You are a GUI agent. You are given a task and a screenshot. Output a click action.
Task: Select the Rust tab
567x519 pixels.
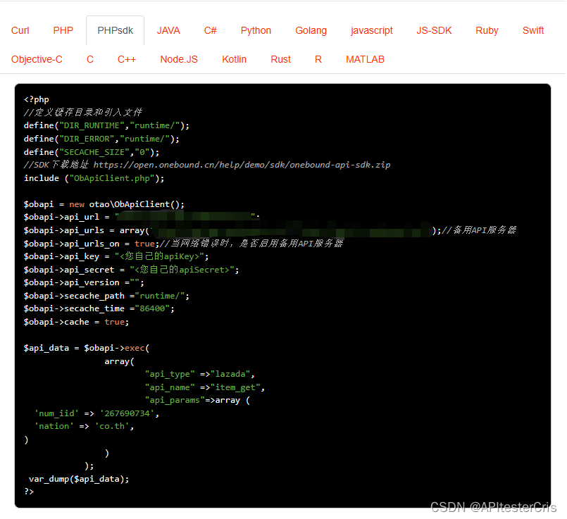tap(280, 59)
